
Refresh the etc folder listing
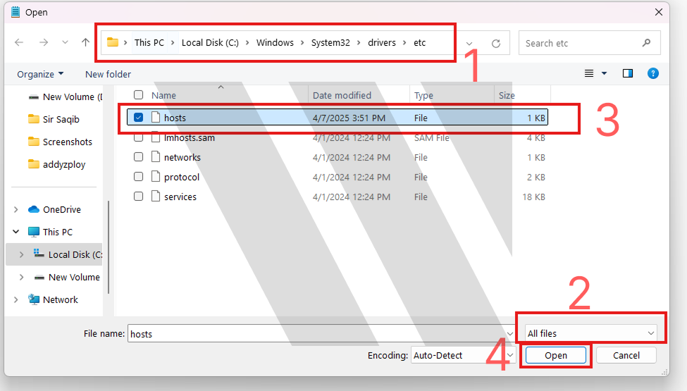(495, 44)
